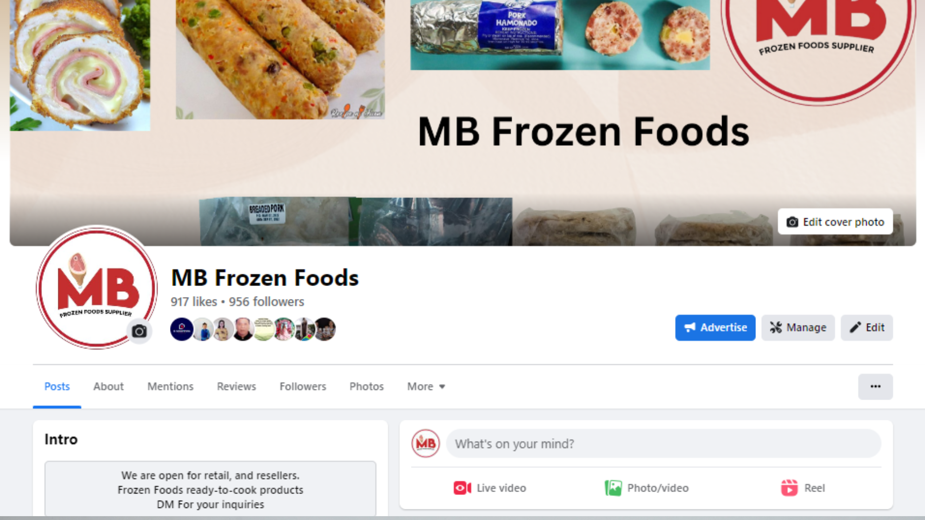Switch to the About tab
The width and height of the screenshot is (925, 520).
click(108, 387)
